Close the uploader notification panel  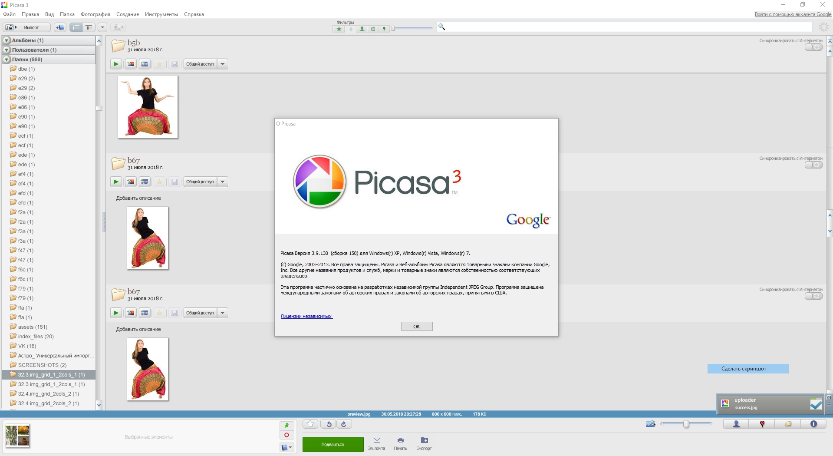829,398
